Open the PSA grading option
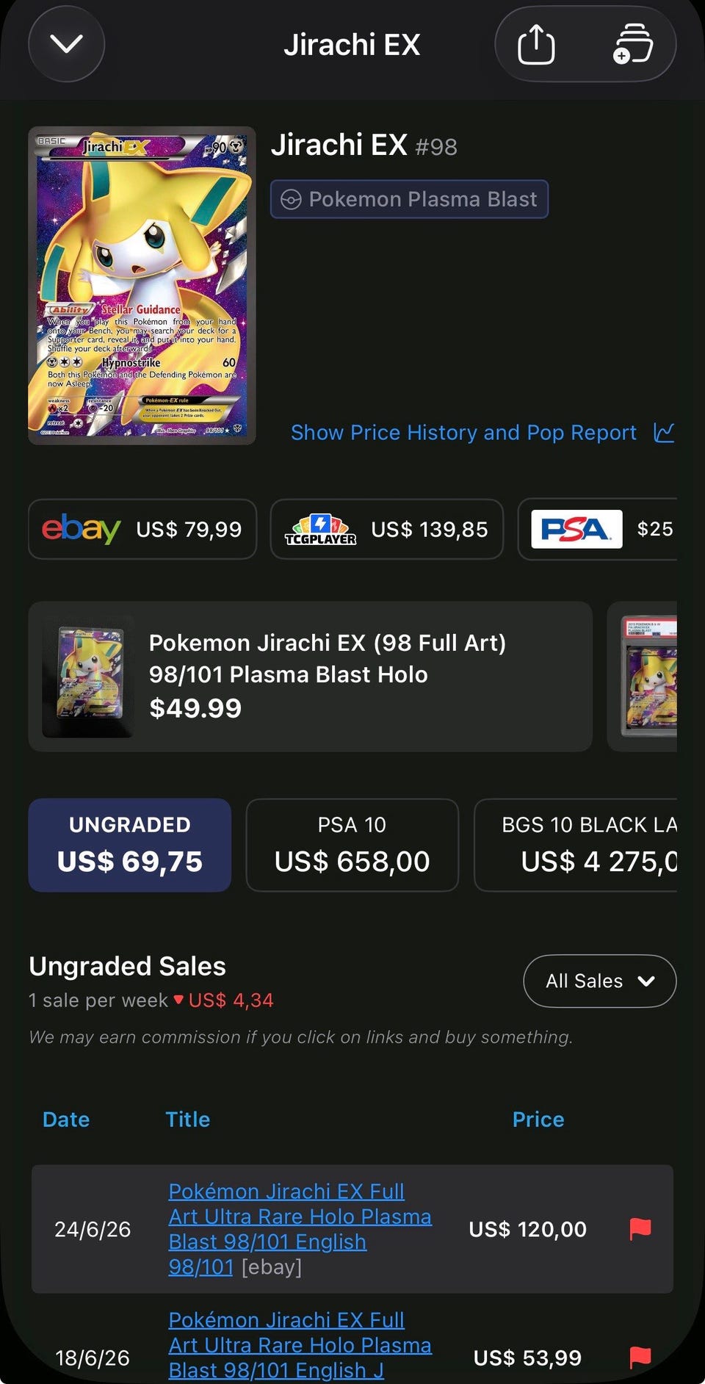This screenshot has height=1384, width=705. pyautogui.click(x=598, y=529)
